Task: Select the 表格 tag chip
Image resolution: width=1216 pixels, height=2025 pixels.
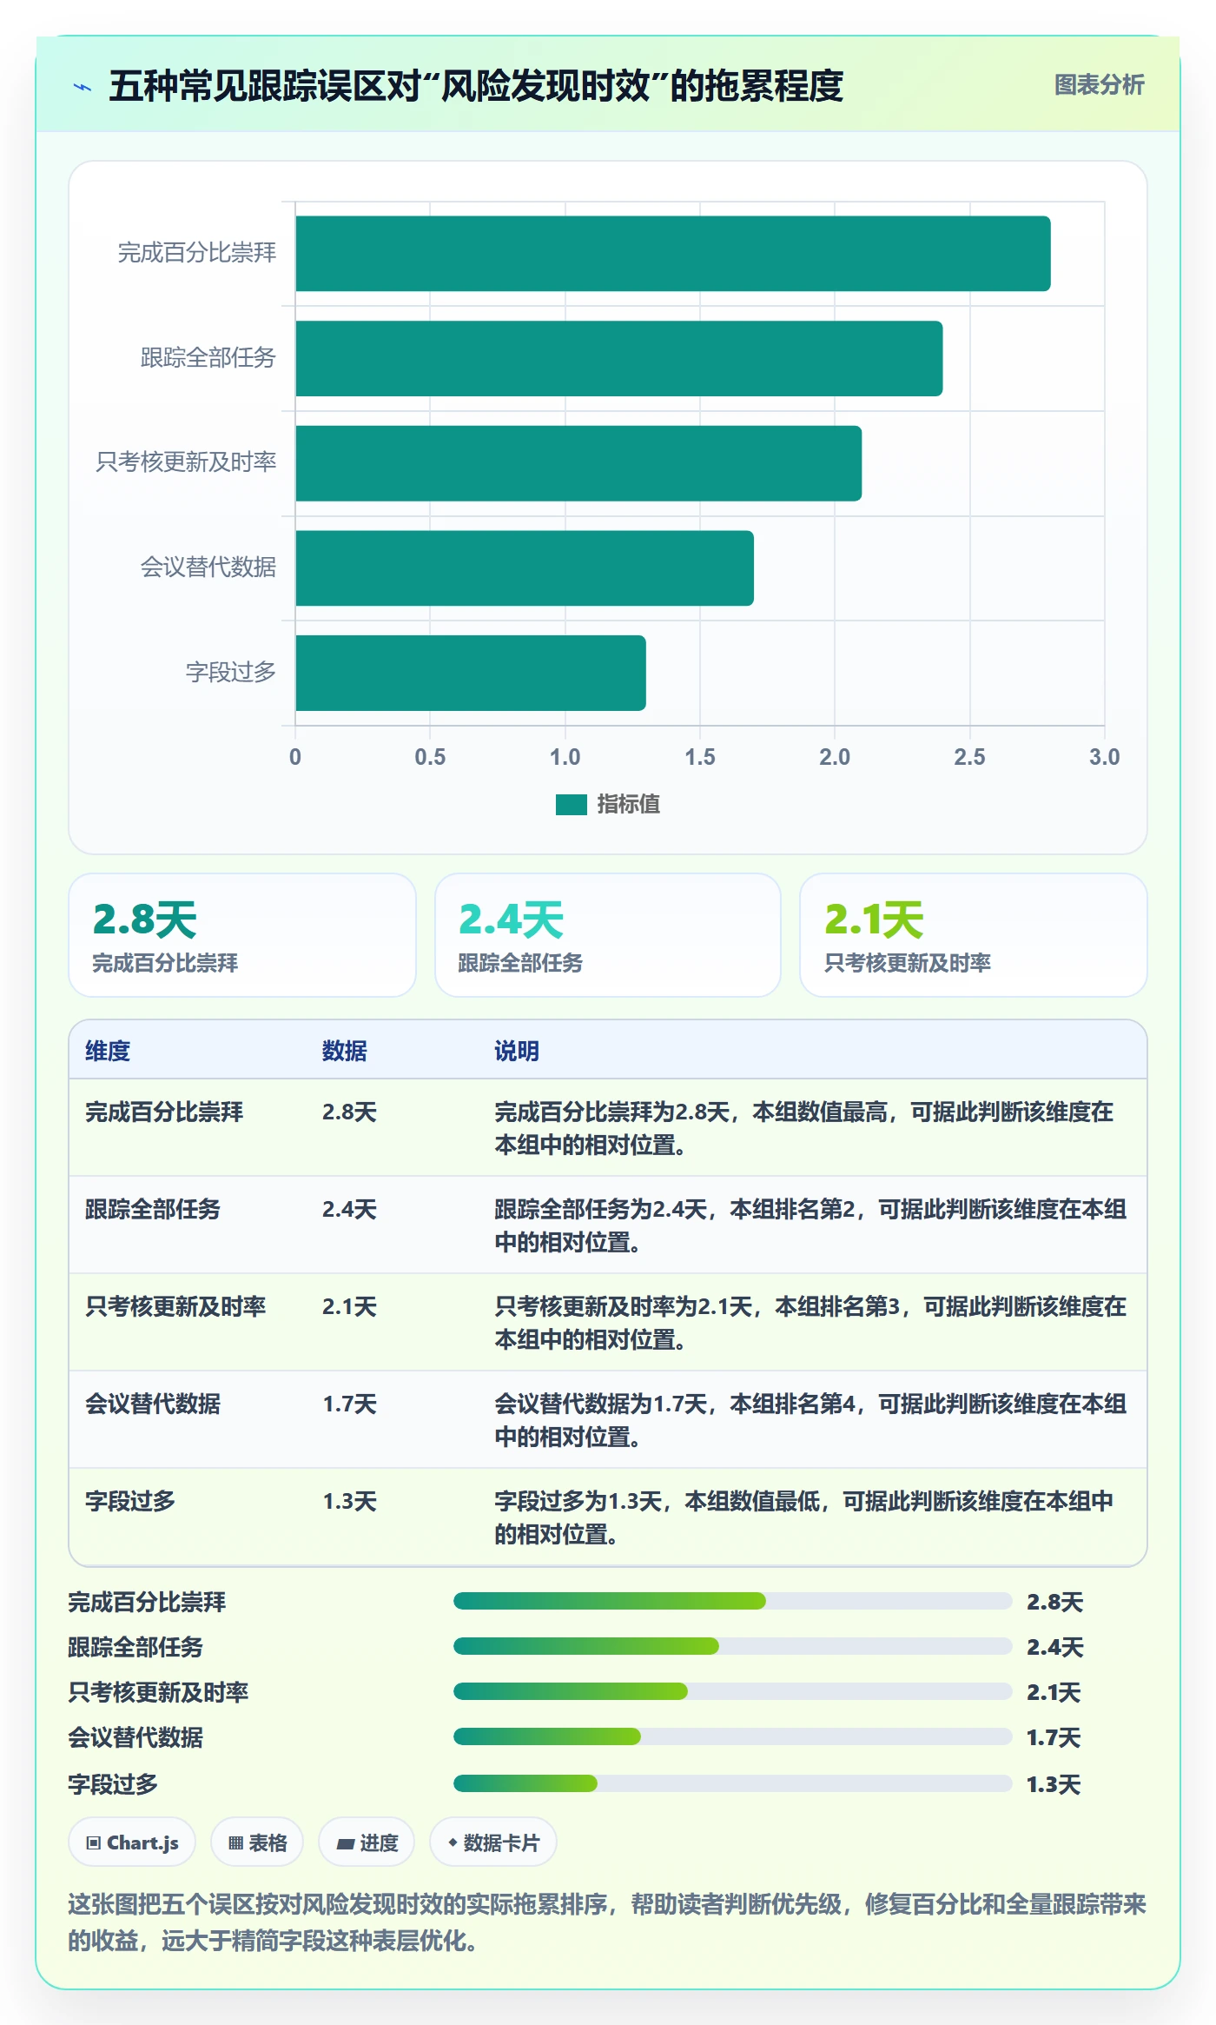Action: [257, 1842]
